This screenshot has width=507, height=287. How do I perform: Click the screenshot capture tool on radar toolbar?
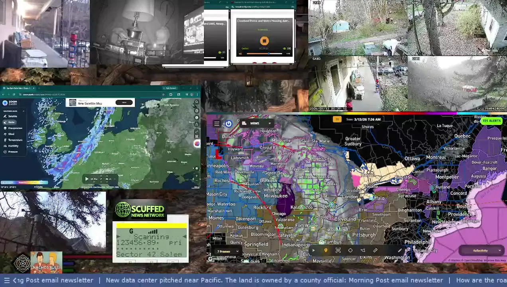(x=338, y=250)
